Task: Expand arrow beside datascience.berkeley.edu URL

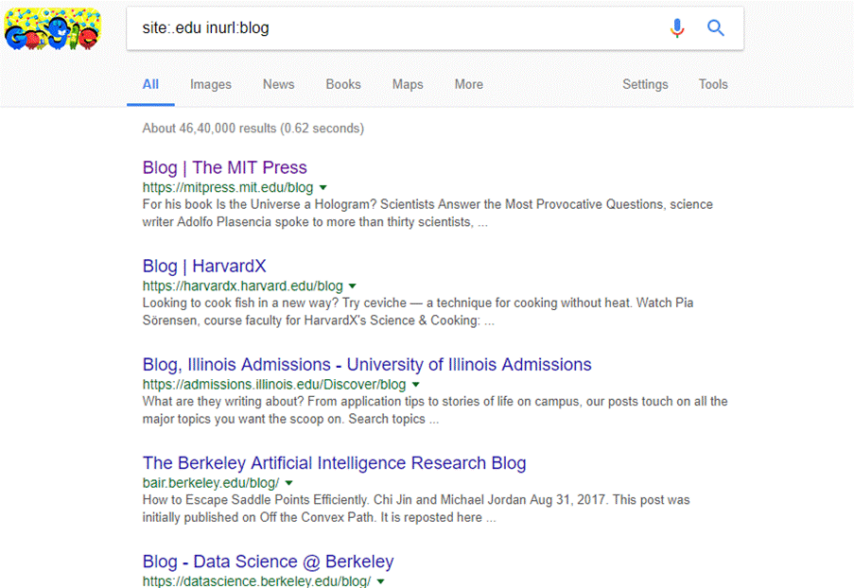Action: [x=381, y=581]
